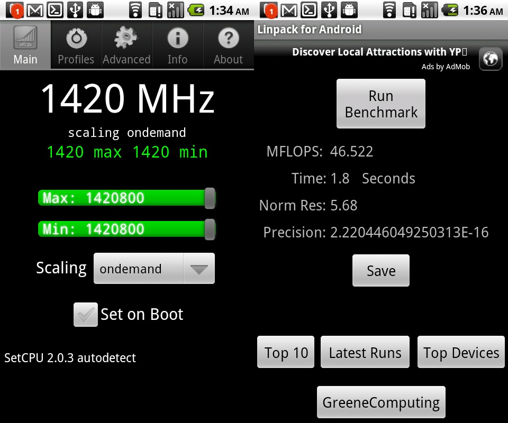The height and width of the screenshot is (423, 508).
Task: Click the 1:36 AM clock
Action: tap(483, 11)
